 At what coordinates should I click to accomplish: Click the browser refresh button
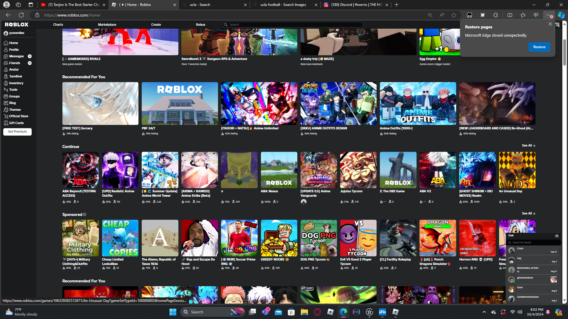click(x=21, y=15)
